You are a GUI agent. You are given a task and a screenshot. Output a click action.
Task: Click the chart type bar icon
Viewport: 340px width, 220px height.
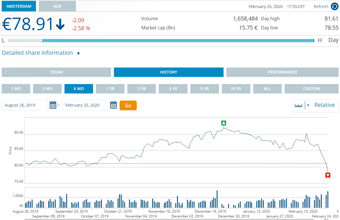[x=298, y=105]
